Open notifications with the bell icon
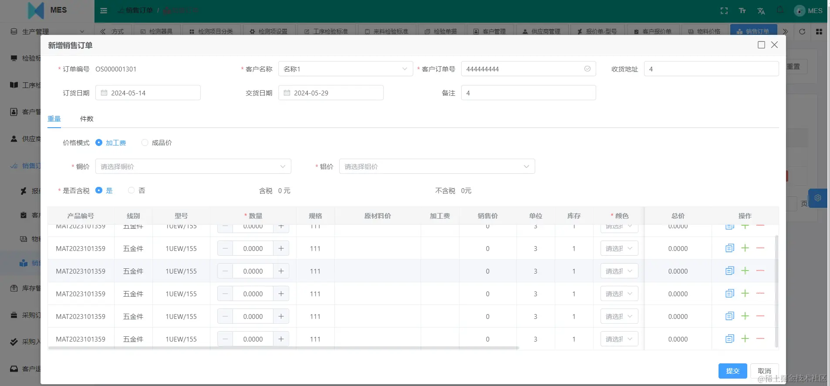Image resolution: width=830 pixels, height=386 pixels. pyautogui.click(x=780, y=10)
